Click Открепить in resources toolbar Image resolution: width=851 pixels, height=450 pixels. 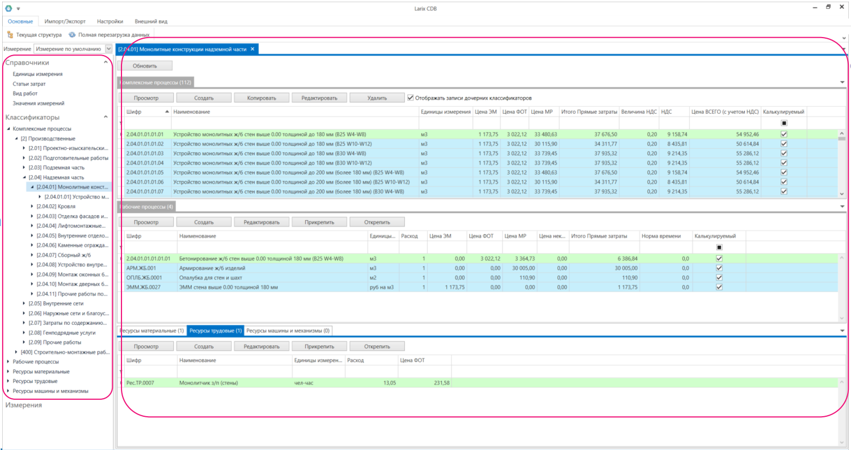click(x=377, y=346)
